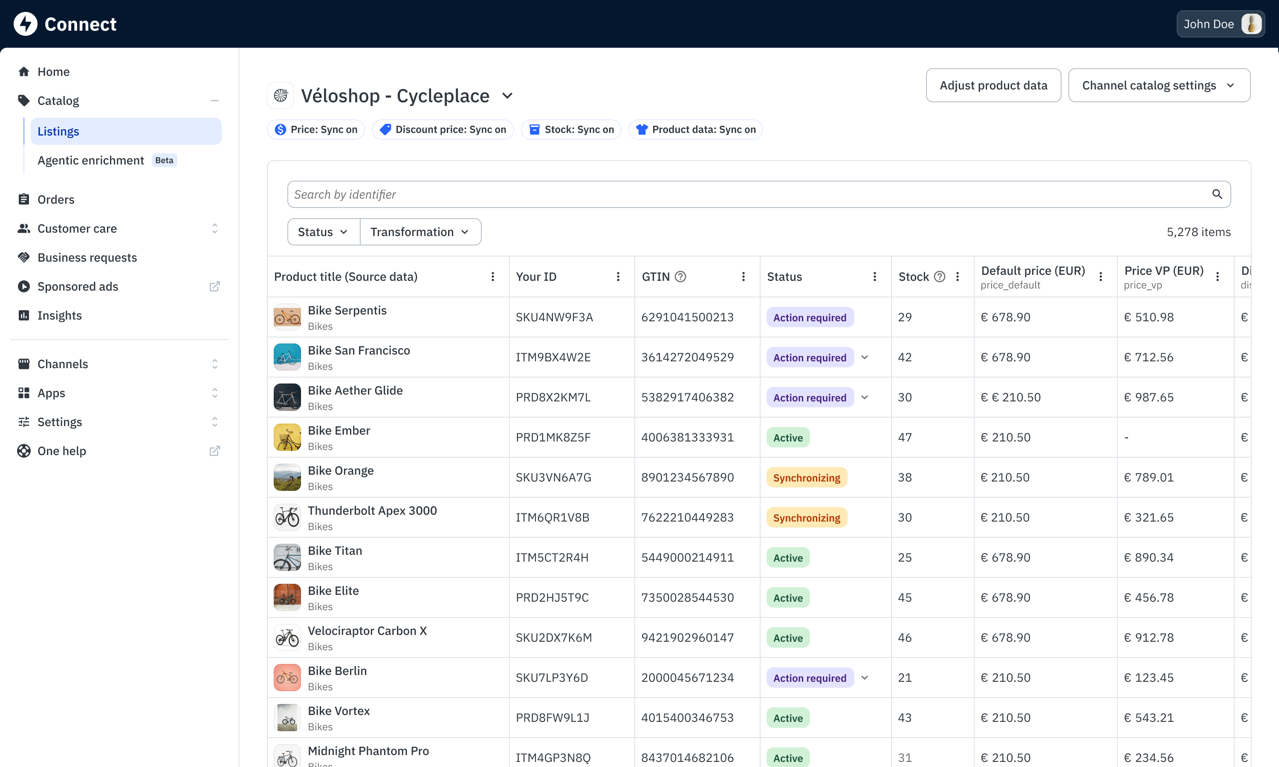1279x767 pixels.
Task: Toggle Price Sync on chip
Action: tap(316, 129)
